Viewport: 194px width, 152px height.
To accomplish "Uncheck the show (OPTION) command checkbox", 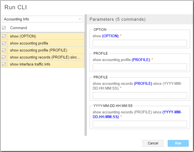I will click(4, 36).
